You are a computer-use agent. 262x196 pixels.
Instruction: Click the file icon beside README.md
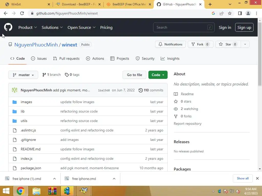[15, 149]
